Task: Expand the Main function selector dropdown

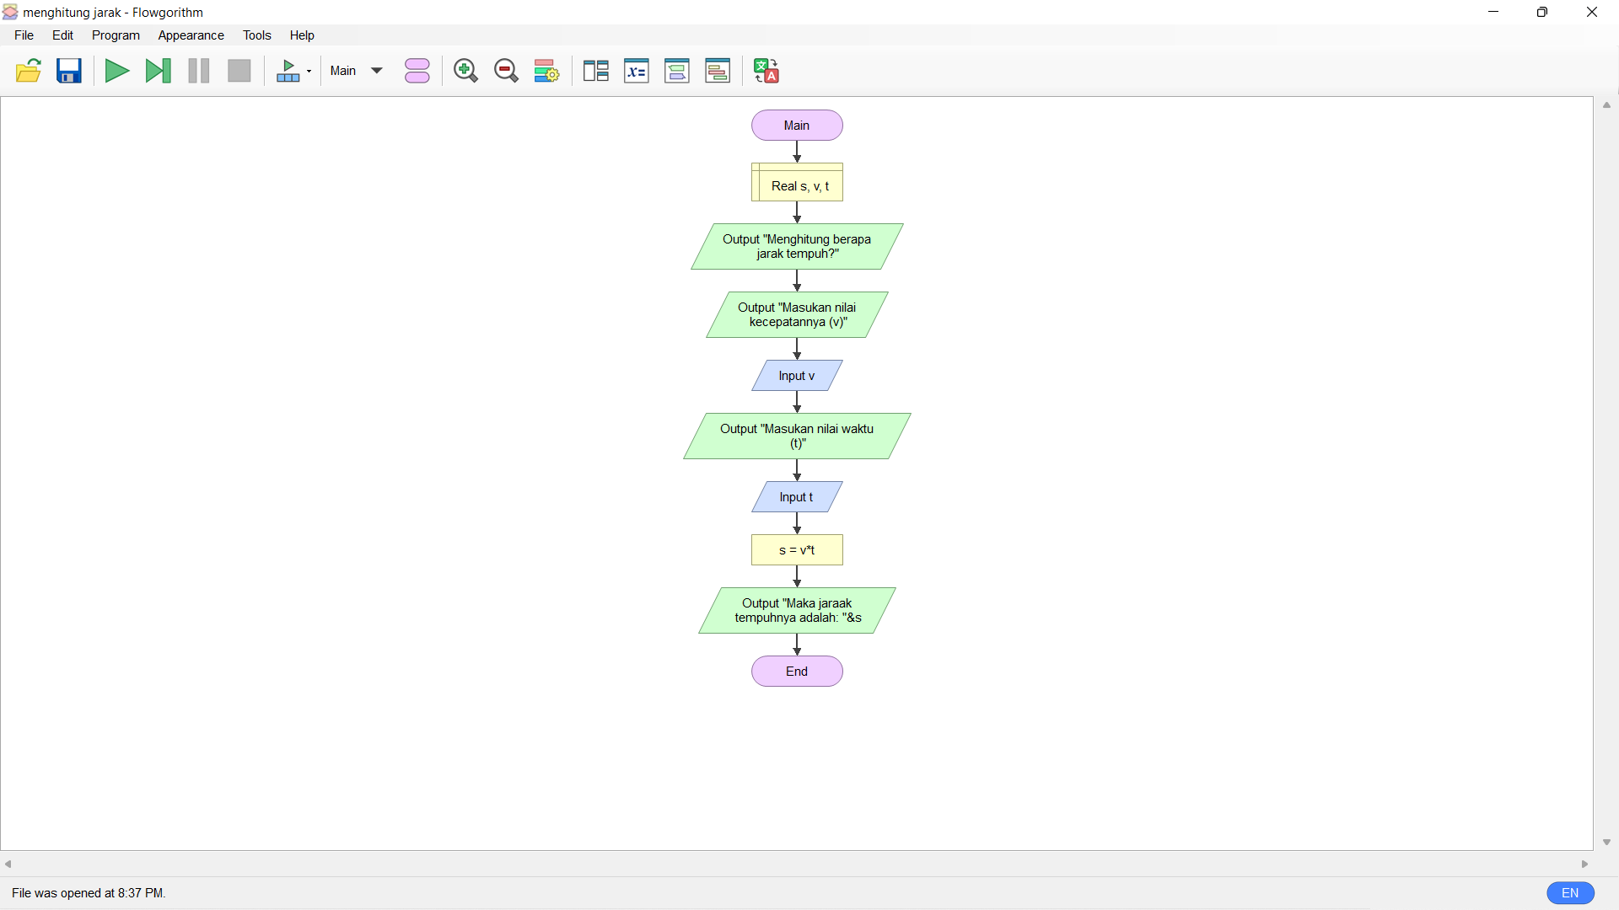Action: coord(378,71)
